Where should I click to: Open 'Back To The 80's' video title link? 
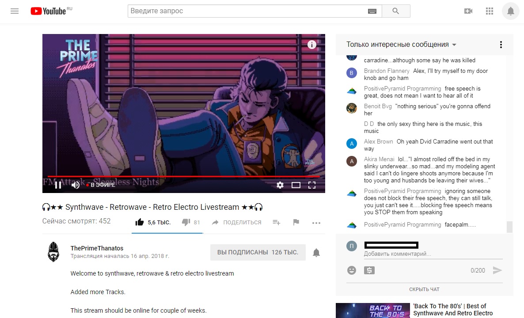click(x=453, y=310)
